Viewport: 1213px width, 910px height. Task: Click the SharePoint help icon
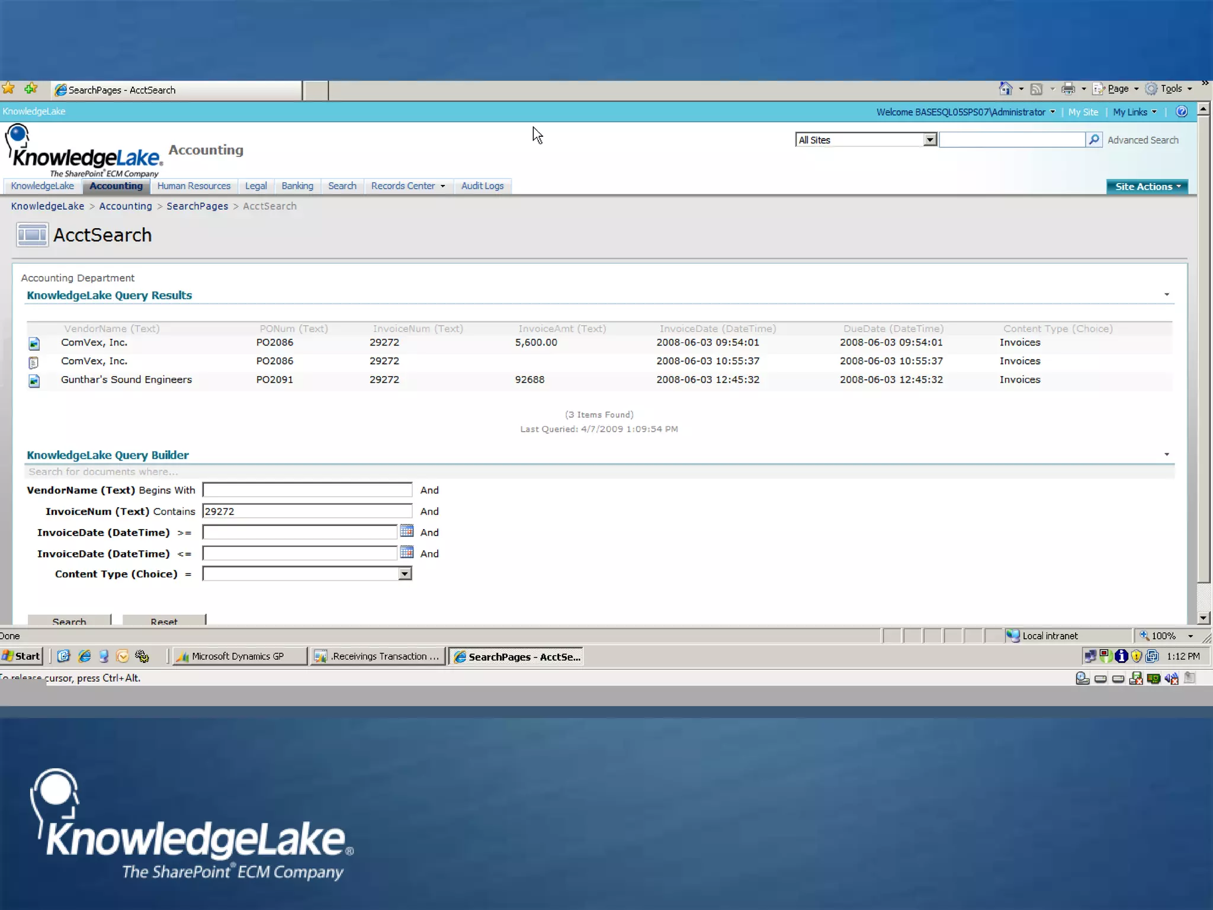click(x=1181, y=111)
